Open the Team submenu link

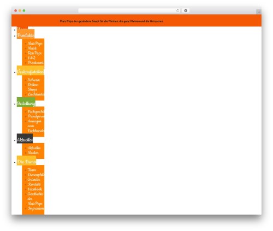click(x=32, y=170)
